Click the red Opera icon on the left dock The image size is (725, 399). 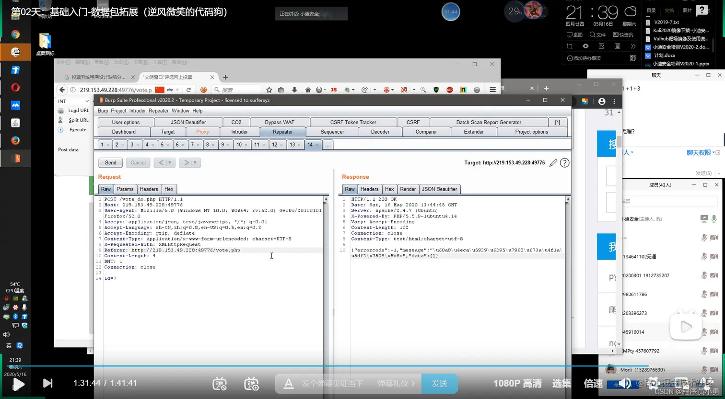pyautogui.click(x=15, y=87)
